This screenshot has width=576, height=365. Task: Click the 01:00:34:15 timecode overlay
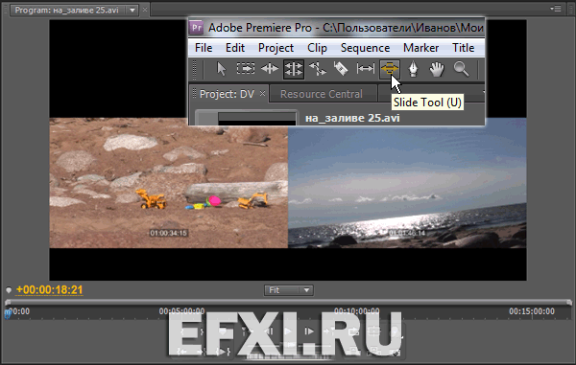[x=168, y=233]
